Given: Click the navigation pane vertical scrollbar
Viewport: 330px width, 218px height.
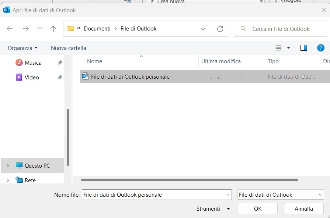Looking at the screenshot, I should click(x=68, y=137).
